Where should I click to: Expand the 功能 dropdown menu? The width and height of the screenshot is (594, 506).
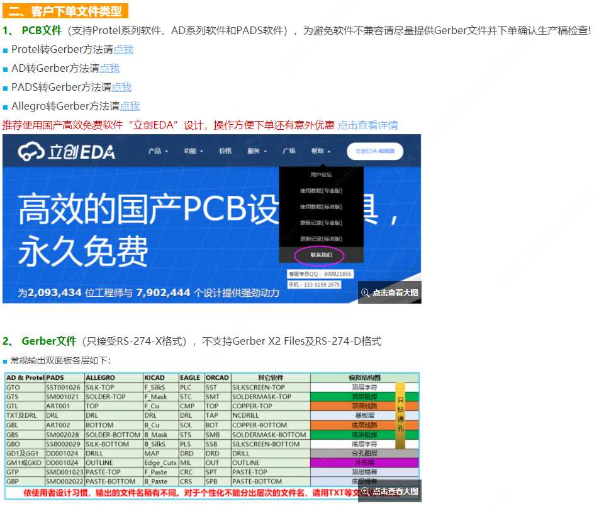point(193,151)
